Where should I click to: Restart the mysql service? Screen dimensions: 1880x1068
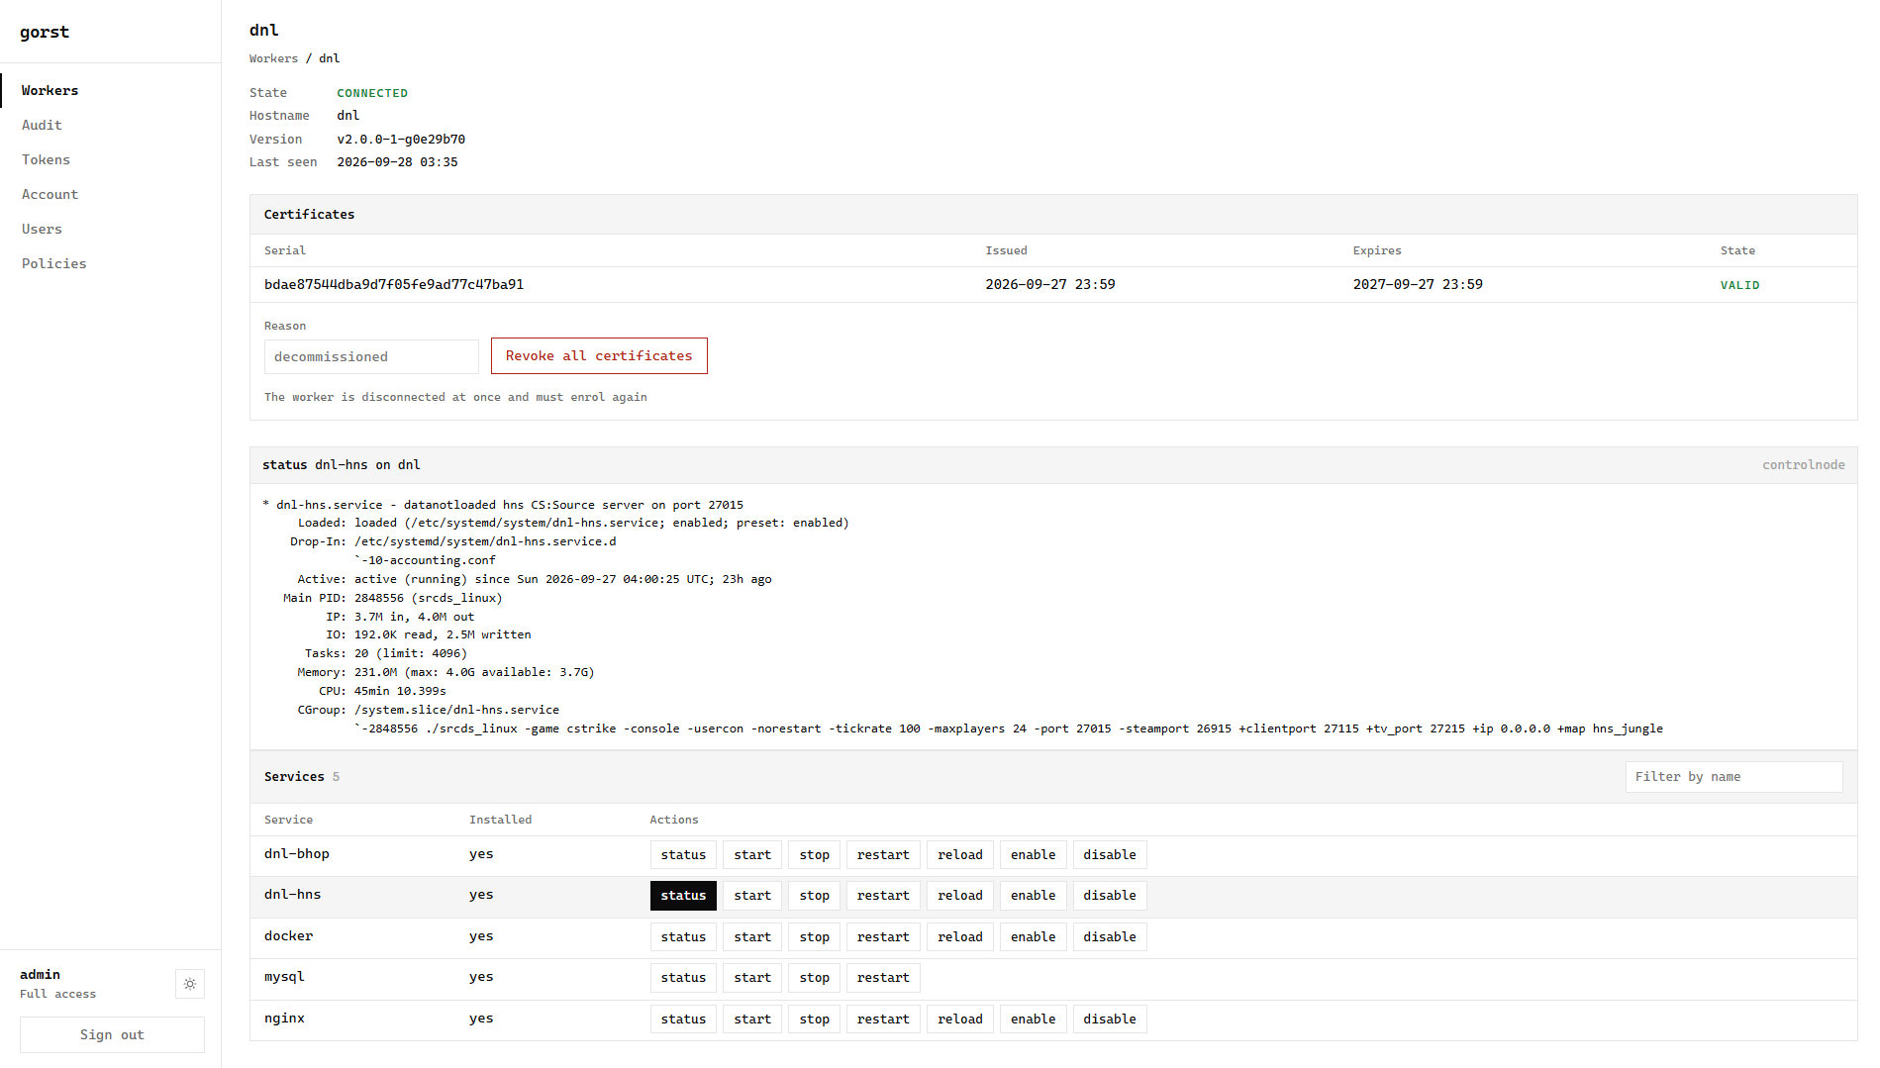[x=883, y=978]
